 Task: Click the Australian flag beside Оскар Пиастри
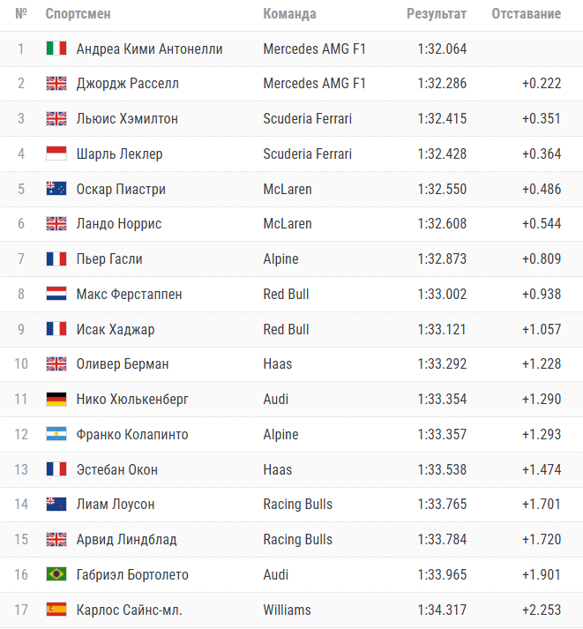(x=56, y=189)
